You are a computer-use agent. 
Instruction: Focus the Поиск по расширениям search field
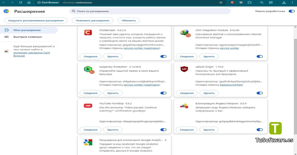[150, 11]
